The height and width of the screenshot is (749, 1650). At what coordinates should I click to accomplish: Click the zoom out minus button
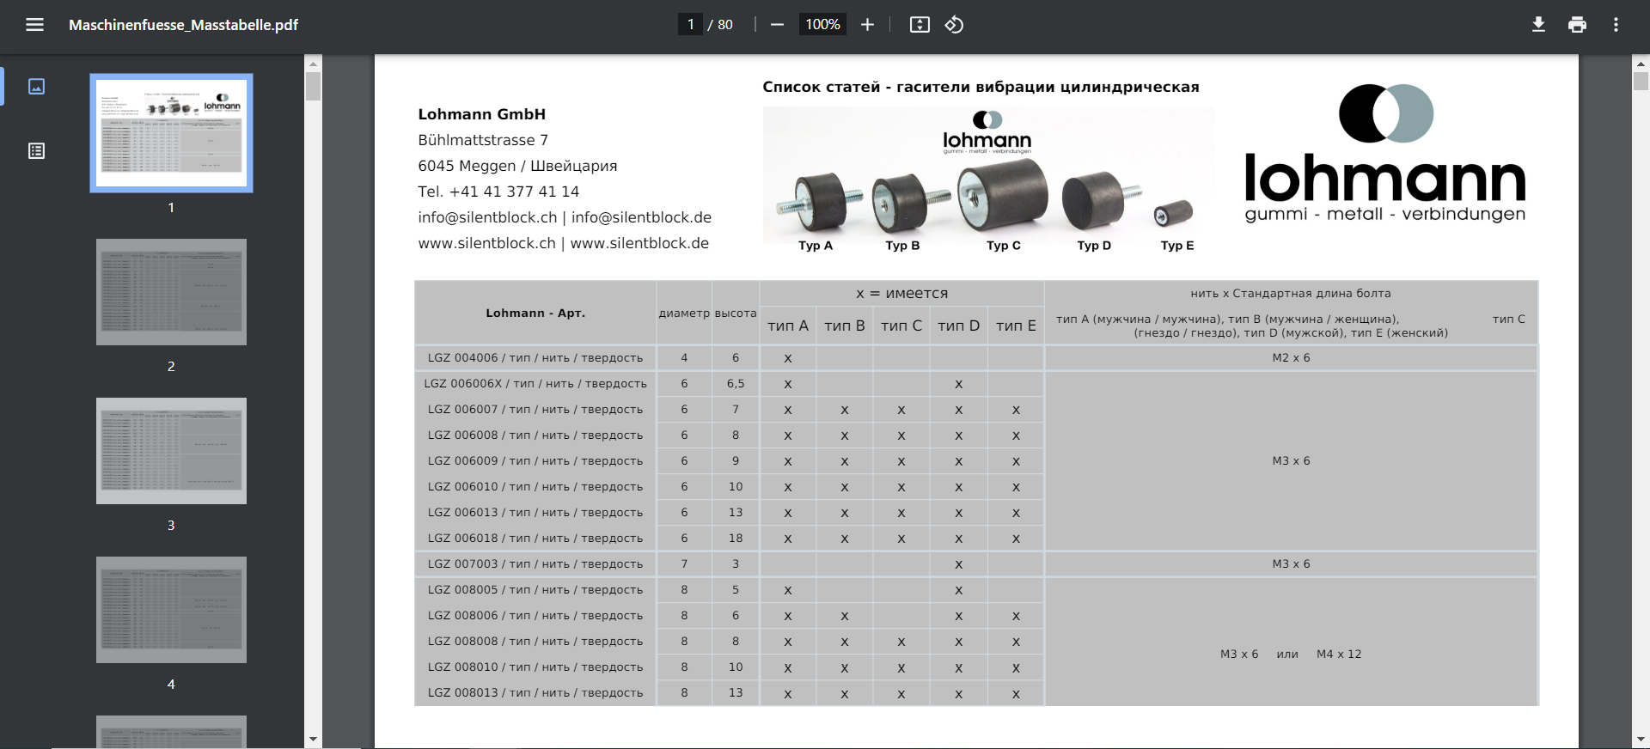777,25
